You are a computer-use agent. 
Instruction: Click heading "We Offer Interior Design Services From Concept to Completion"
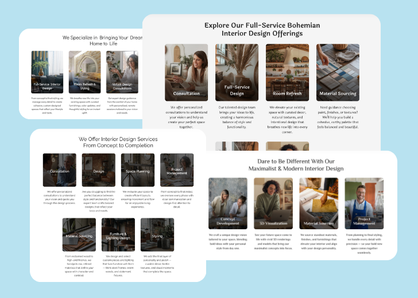[x=118, y=142]
